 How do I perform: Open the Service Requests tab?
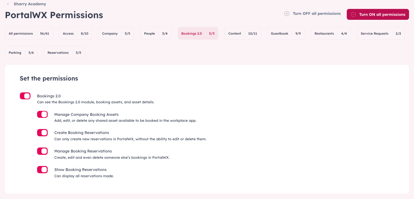click(381, 33)
